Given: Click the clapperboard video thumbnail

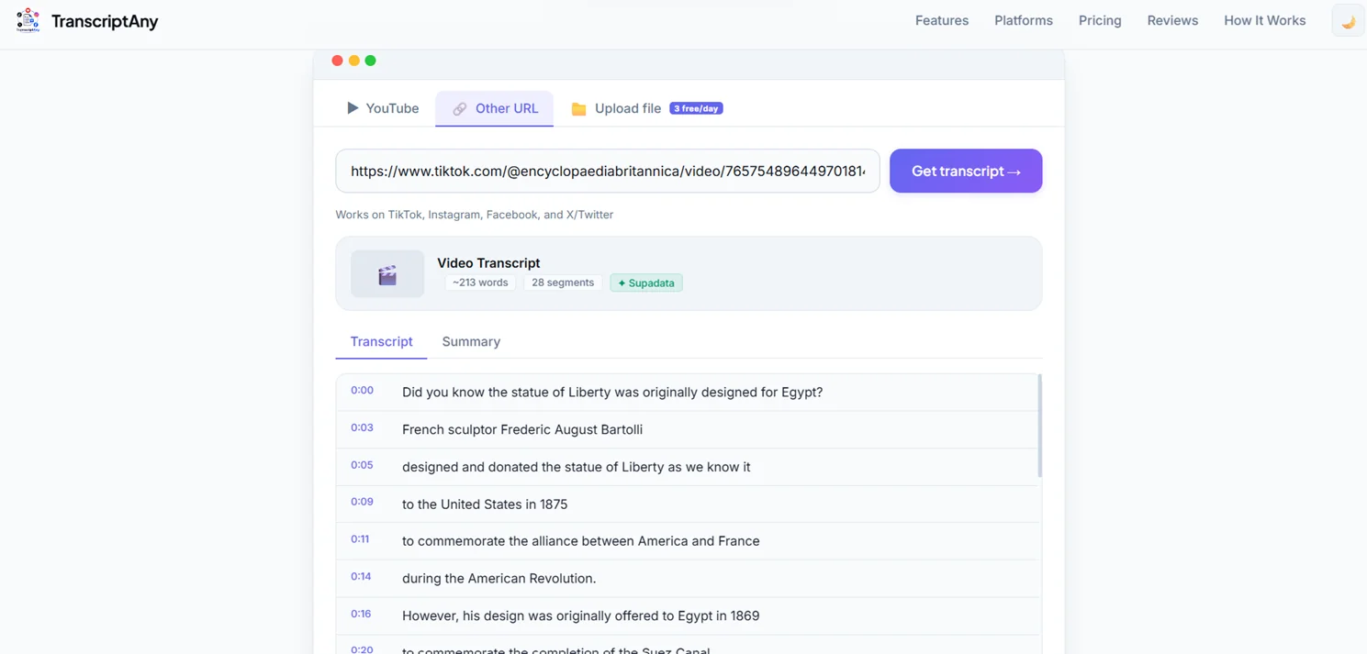Looking at the screenshot, I should (387, 273).
